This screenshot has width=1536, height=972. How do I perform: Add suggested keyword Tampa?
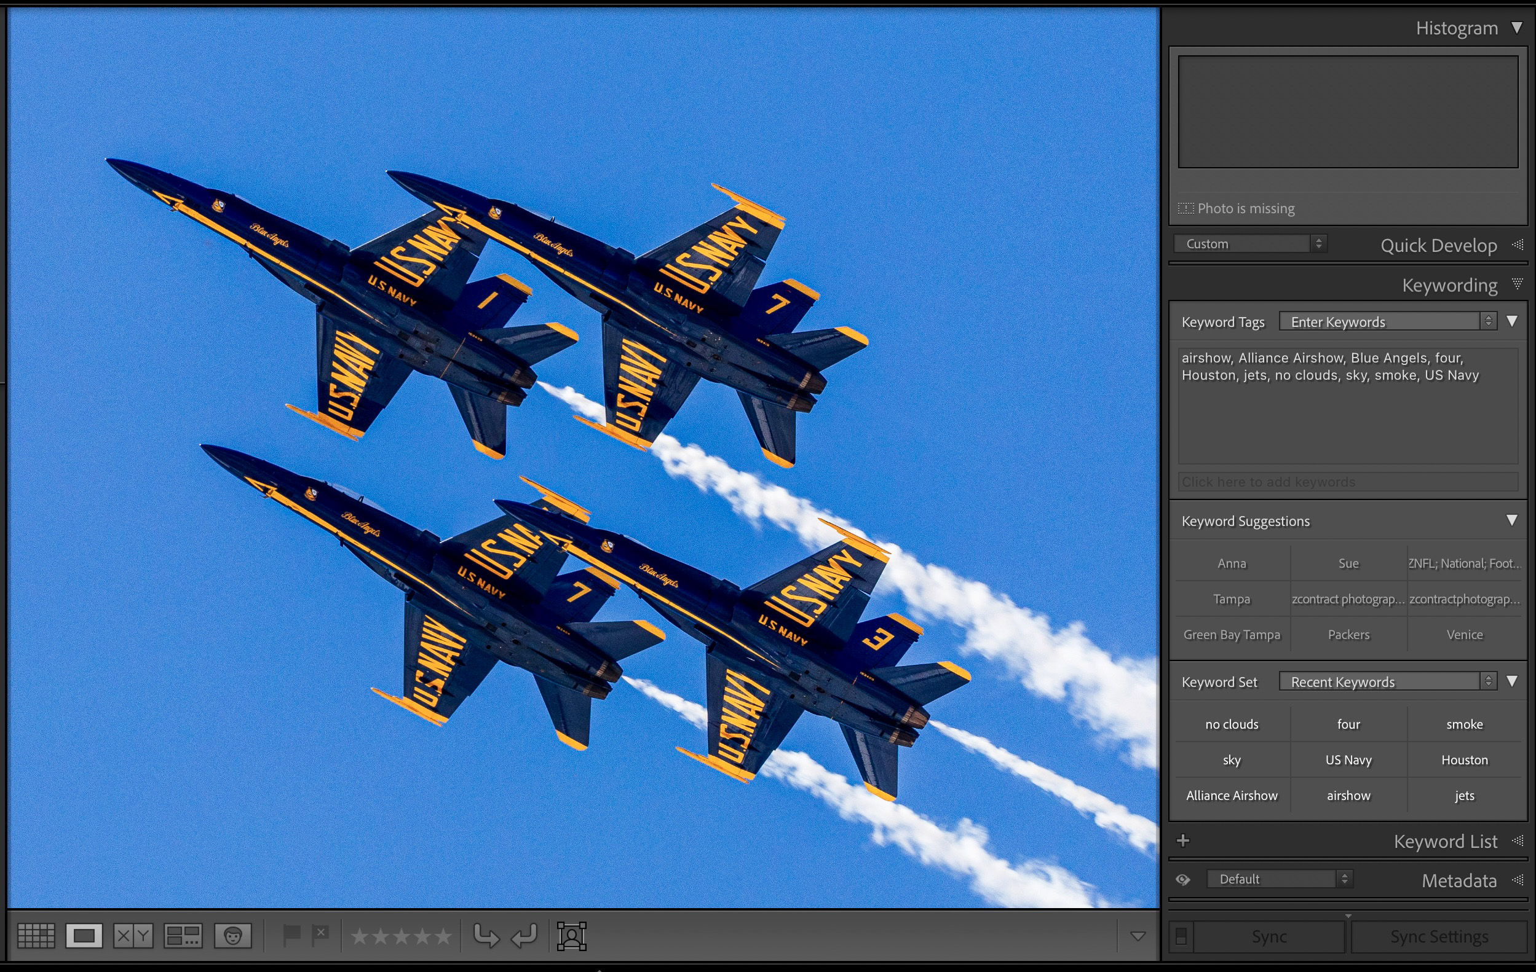(x=1231, y=598)
